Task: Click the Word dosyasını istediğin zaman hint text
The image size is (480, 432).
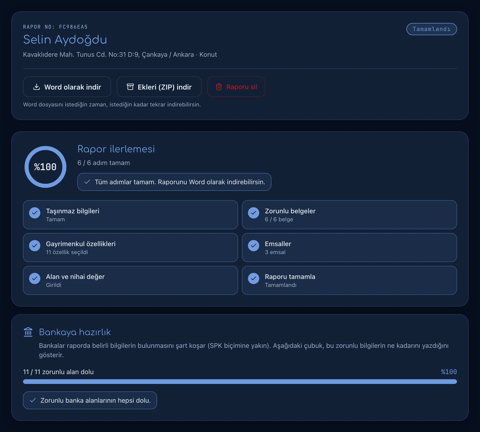Action: coord(112,105)
